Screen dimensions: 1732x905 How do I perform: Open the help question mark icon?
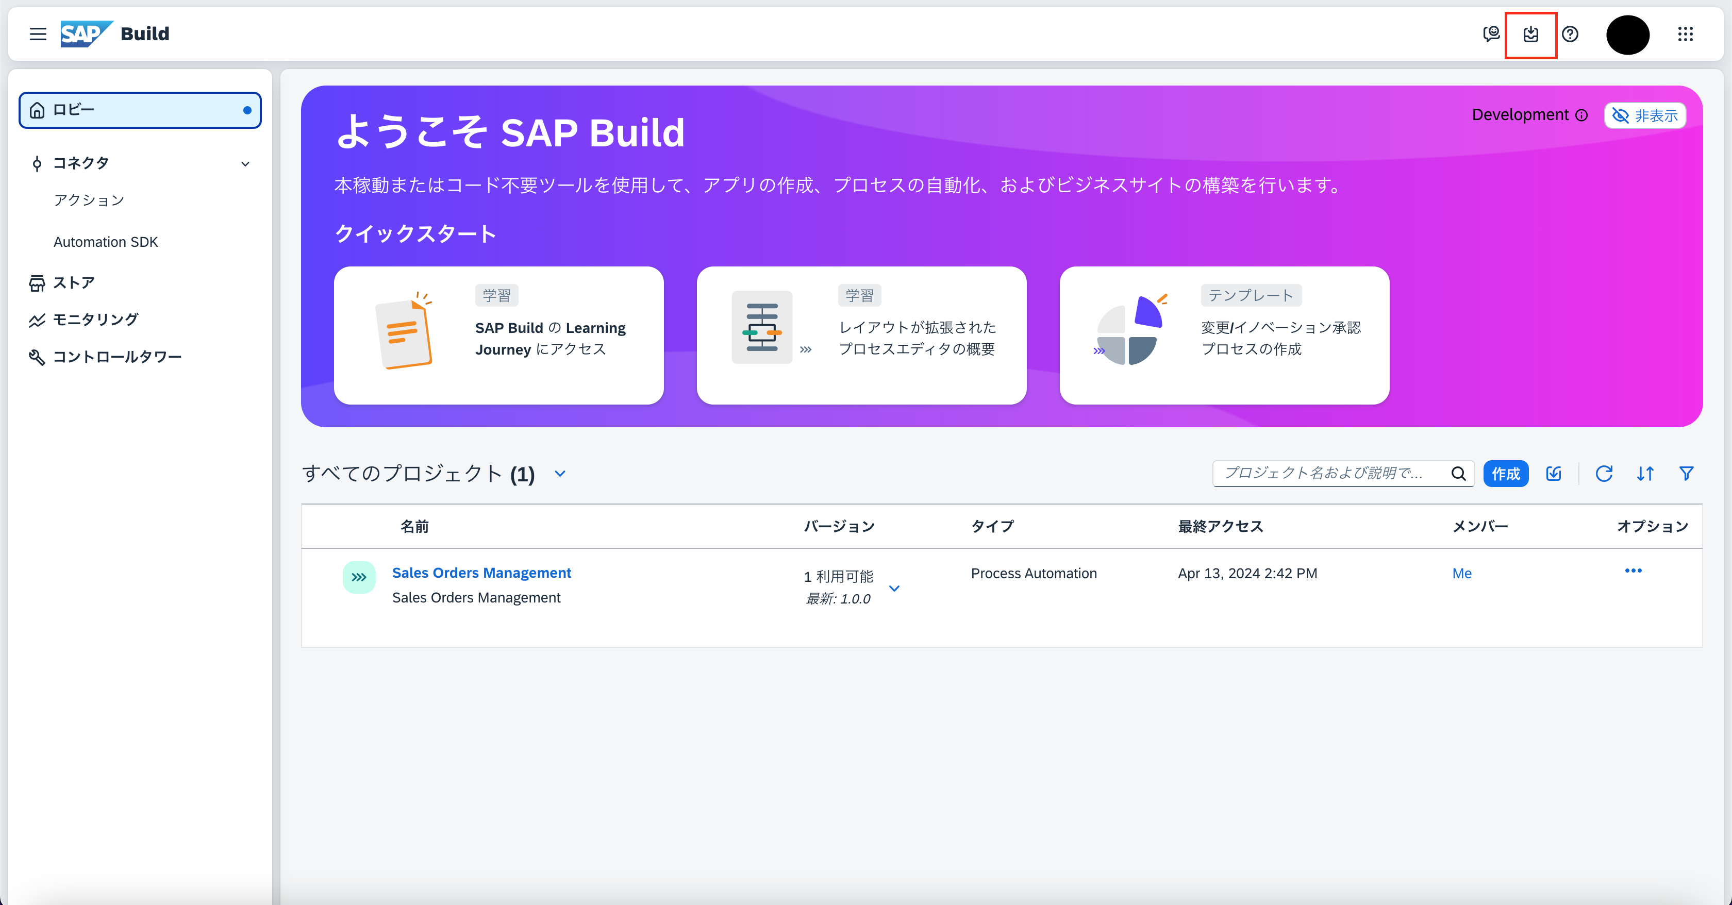click(1571, 35)
